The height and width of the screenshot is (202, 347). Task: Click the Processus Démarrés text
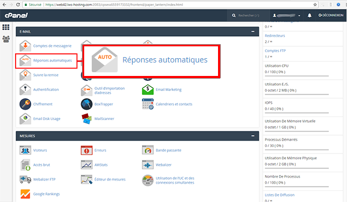[281, 140]
